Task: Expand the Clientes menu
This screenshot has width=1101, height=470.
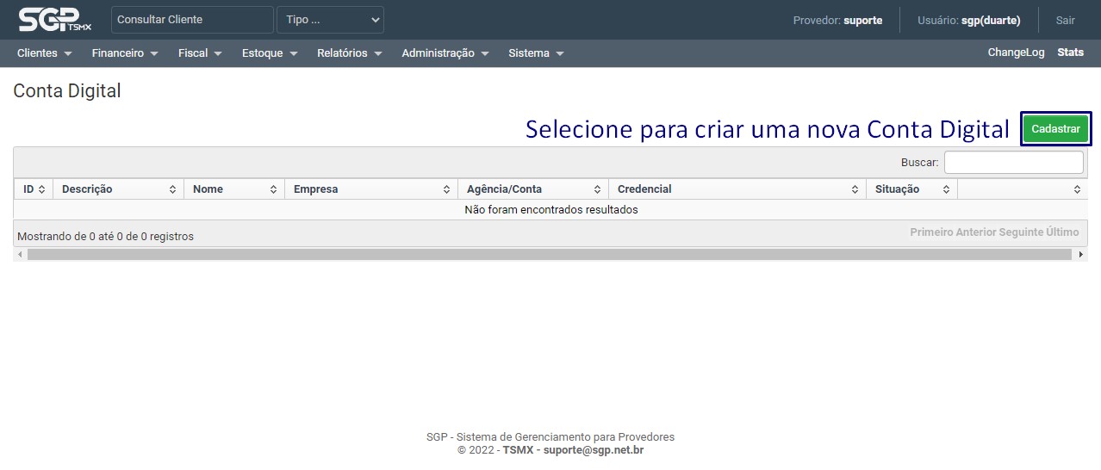Action: point(44,53)
